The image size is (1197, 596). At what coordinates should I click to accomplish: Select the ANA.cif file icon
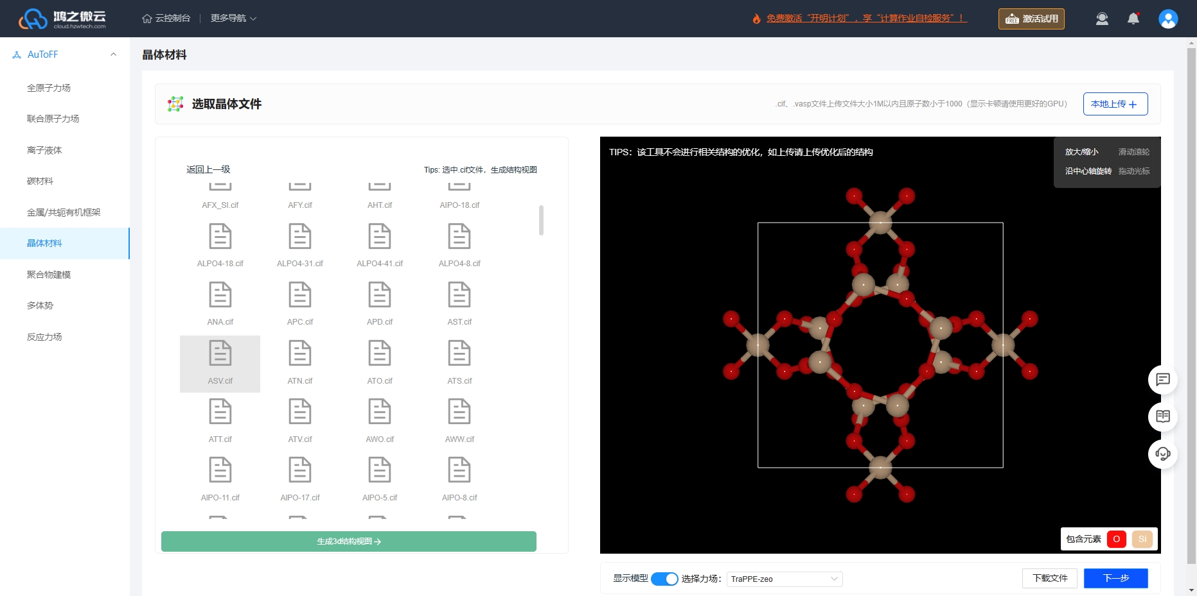coord(220,295)
